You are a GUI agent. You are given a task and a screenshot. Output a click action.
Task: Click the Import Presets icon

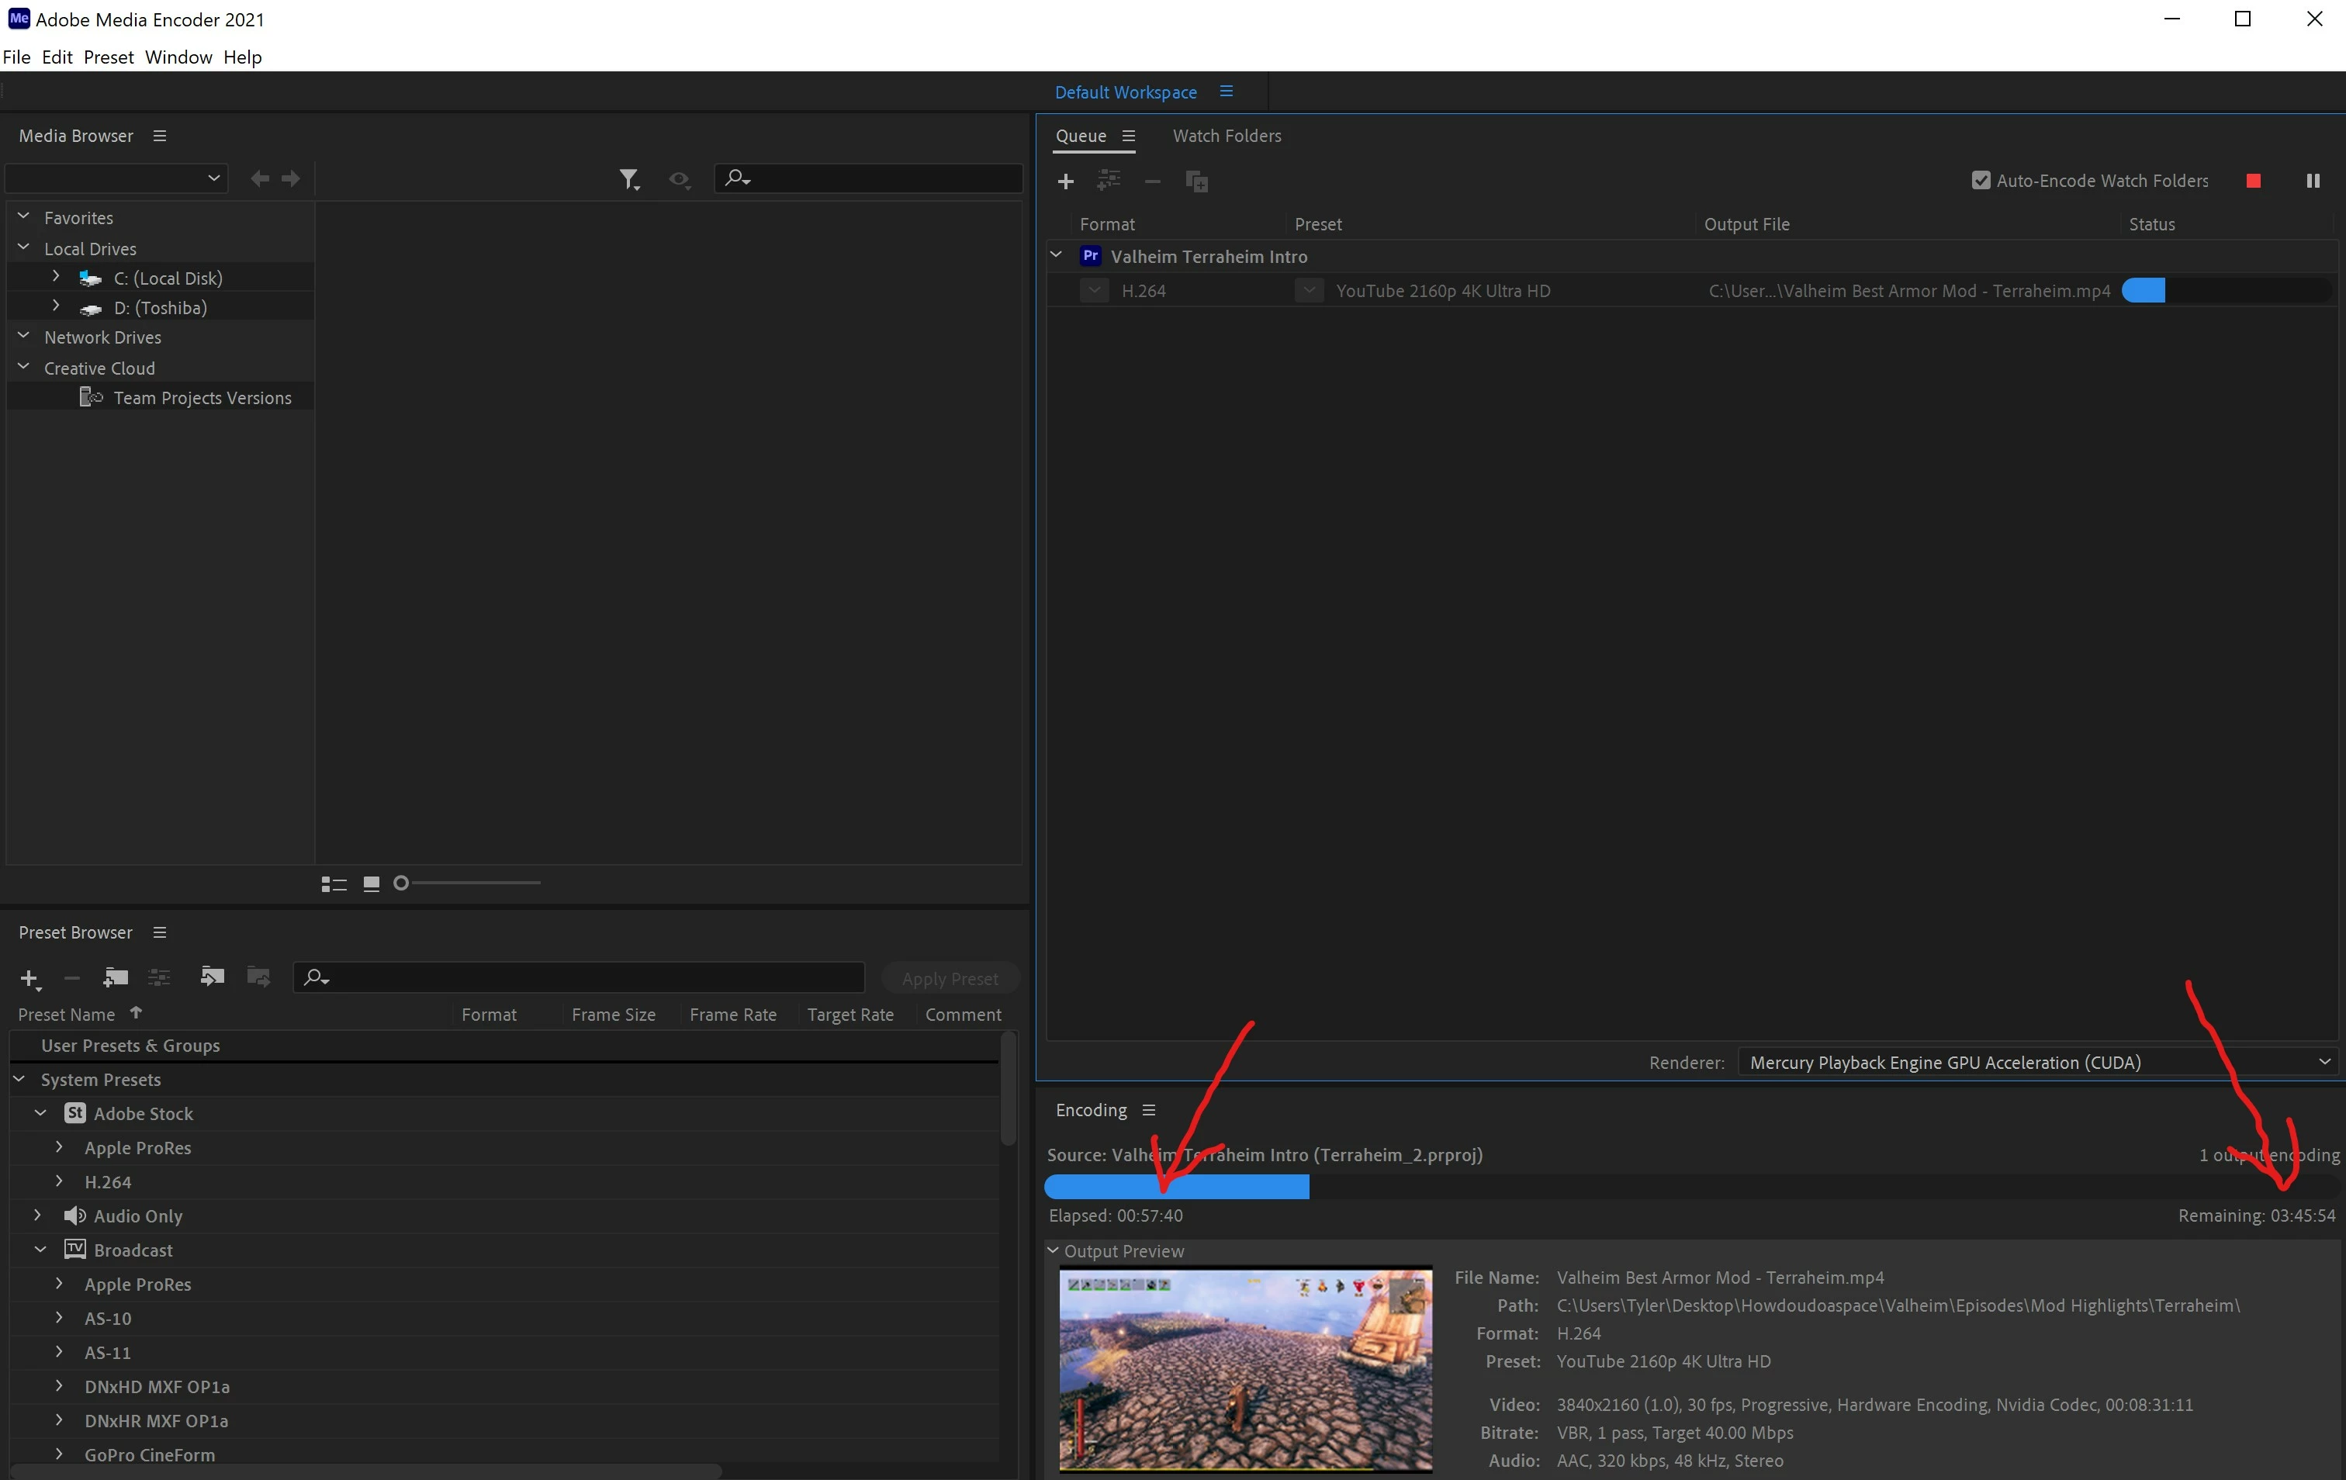point(212,977)
